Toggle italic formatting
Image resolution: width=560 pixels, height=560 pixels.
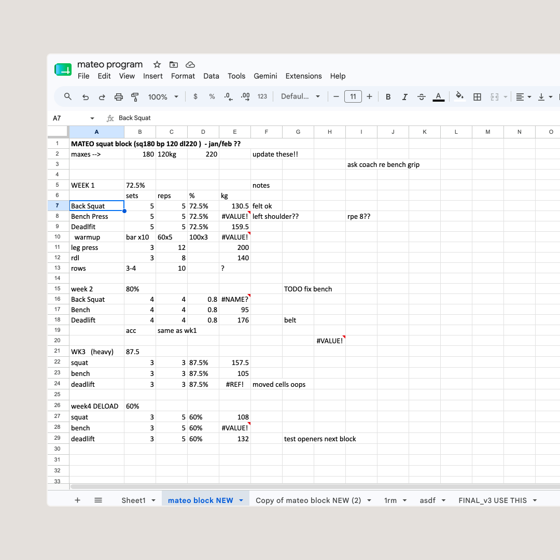click(x=404, y=96)
